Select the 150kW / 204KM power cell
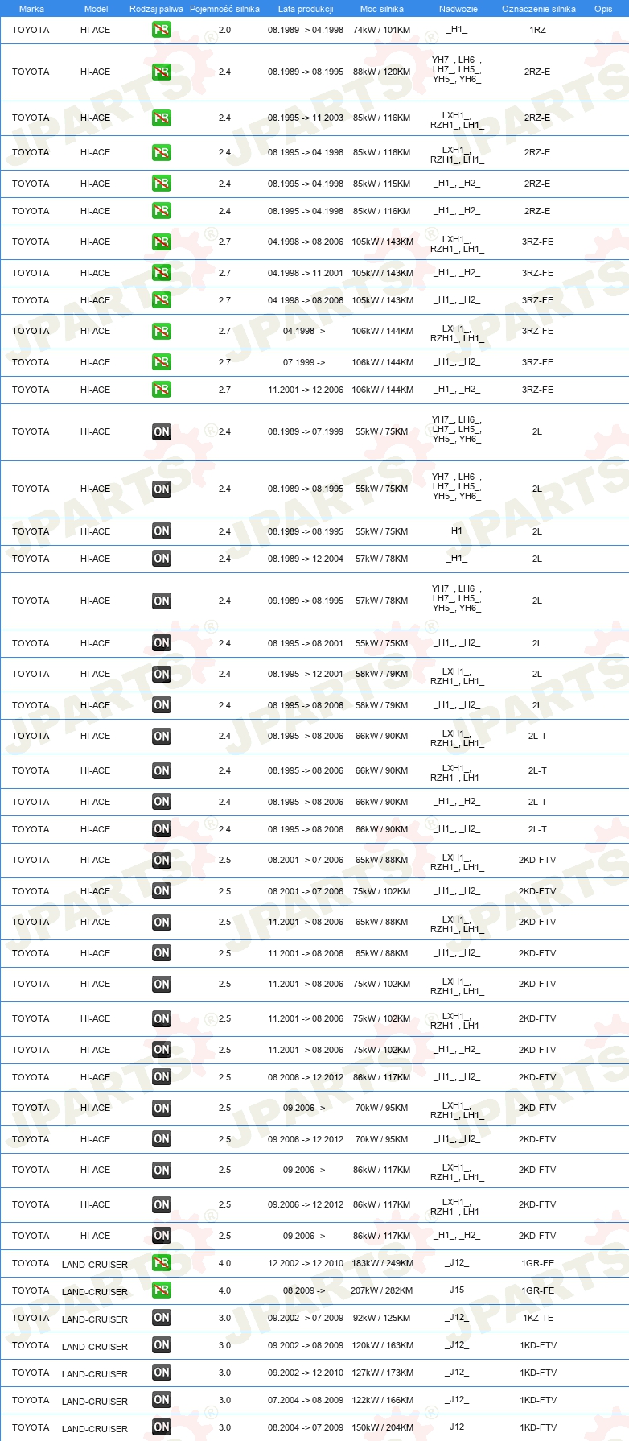The width and height of the screenshot is (629, 1441). 382,1427
